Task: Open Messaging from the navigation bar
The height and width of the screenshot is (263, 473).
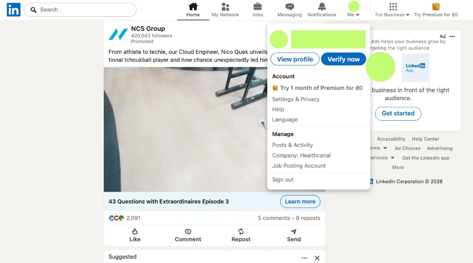Action: tap(289, 7)
